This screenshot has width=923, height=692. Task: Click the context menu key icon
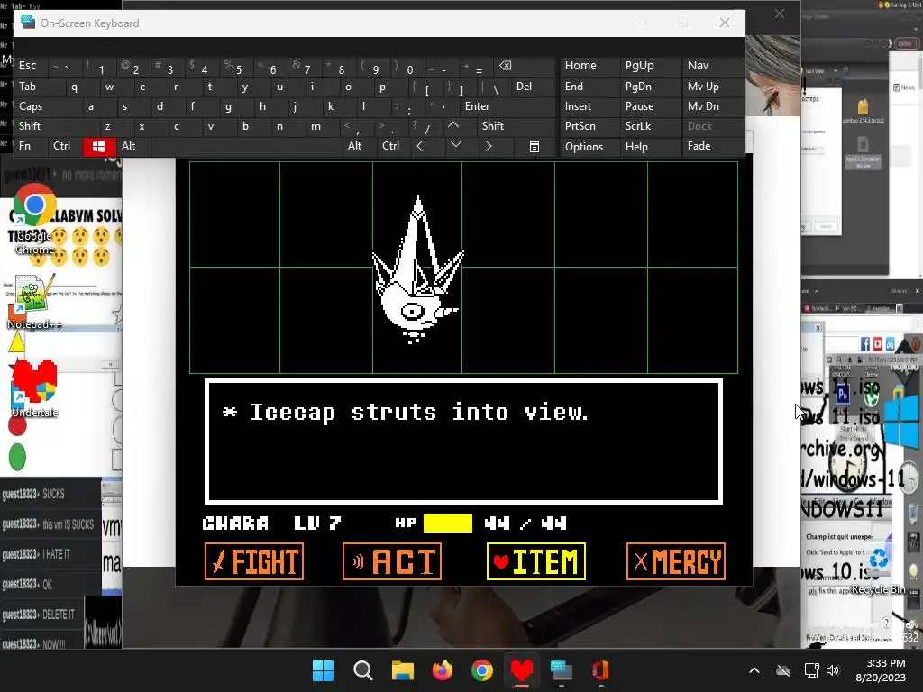(534, 147)
